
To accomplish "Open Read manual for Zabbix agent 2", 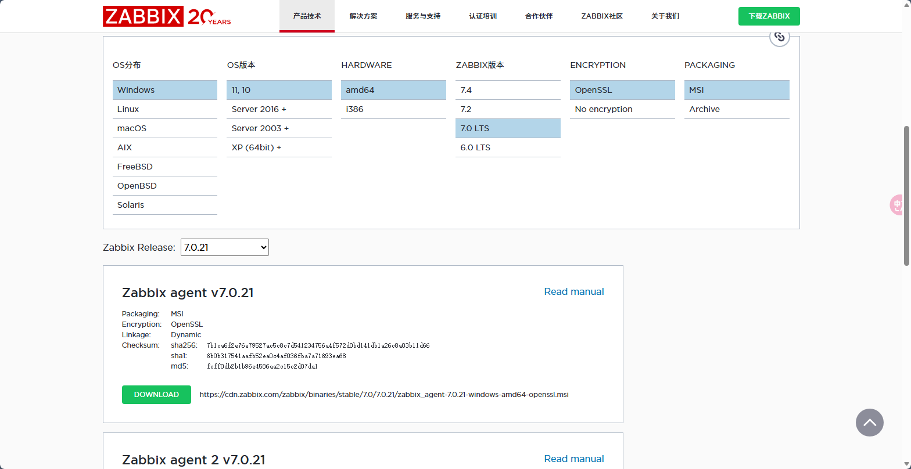I will point(573,459).
